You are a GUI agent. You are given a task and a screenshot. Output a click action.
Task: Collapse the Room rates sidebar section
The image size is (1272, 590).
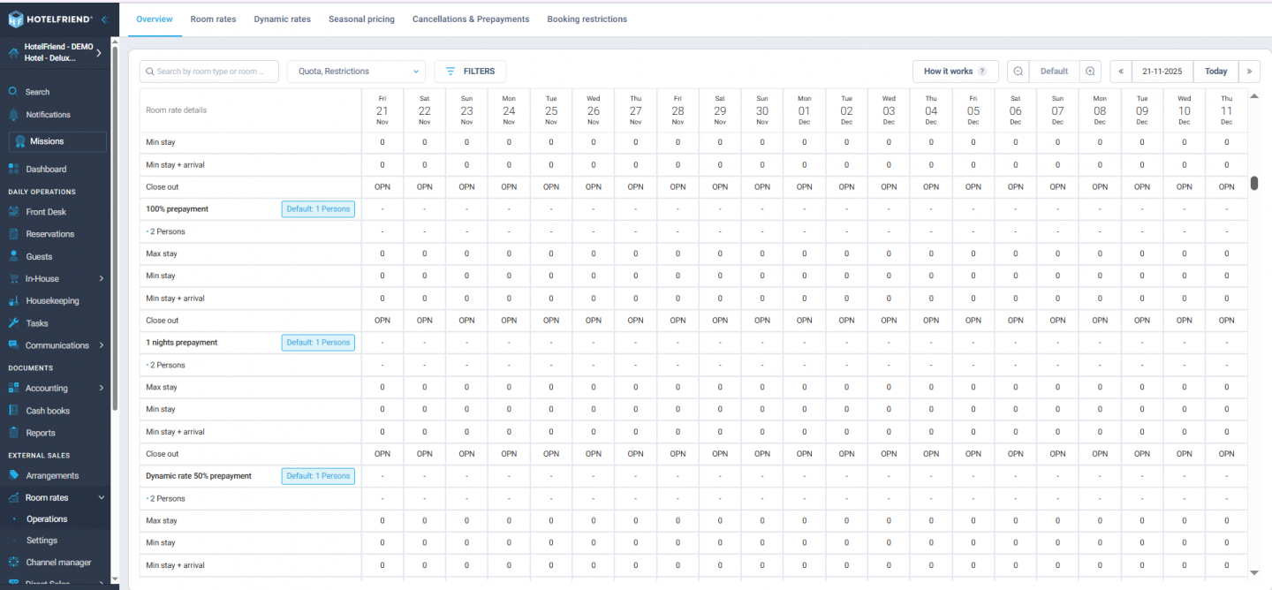(101, 498)
